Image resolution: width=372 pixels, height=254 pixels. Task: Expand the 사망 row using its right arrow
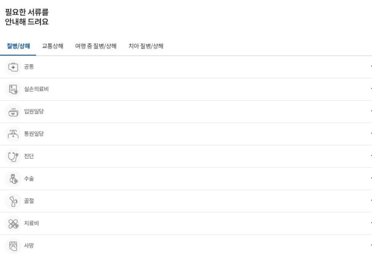click(x=370, y=246)
